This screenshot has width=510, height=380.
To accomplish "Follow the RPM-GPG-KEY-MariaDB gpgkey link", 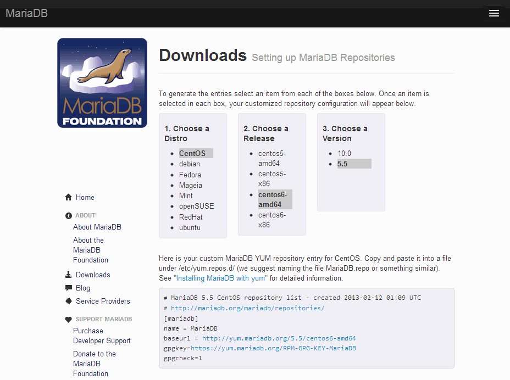I will (x=273, y=348).
